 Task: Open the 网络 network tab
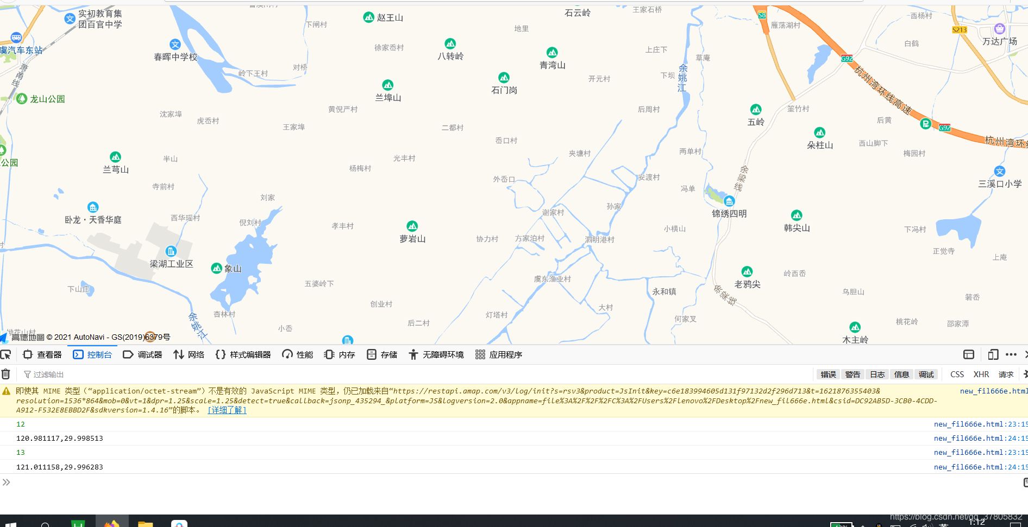[189, 354]
